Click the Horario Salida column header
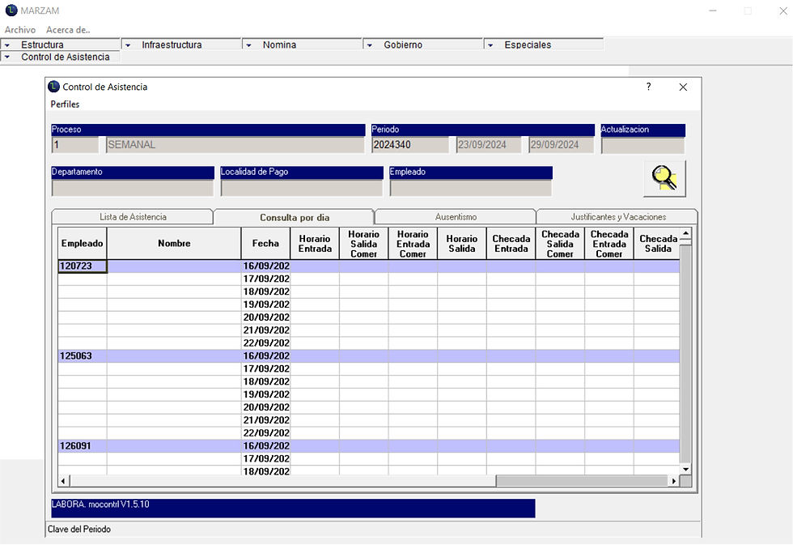The width and height of the screenshot is (793, 545). point(462,244)
